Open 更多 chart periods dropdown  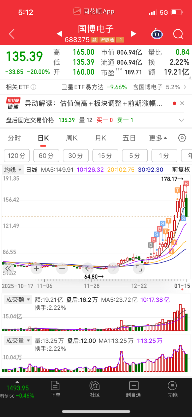tap(158, 138)
